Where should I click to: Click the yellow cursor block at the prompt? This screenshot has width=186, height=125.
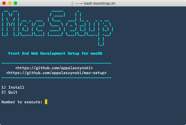pos(46,102)
